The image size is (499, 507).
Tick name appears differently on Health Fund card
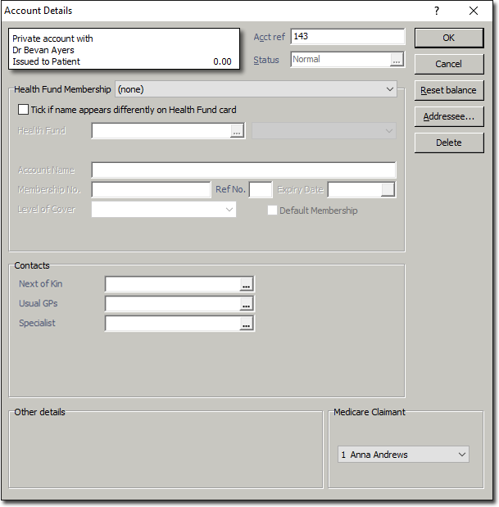pyautogui.click(x=23, y=110)
